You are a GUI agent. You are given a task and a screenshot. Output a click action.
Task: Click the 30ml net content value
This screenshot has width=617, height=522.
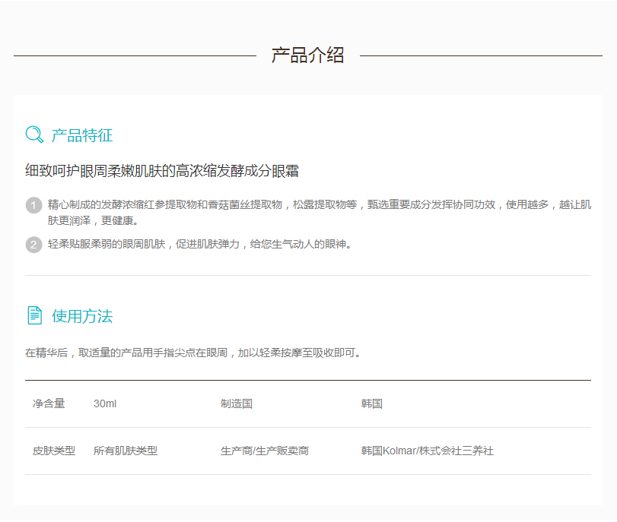pos(105,403)
